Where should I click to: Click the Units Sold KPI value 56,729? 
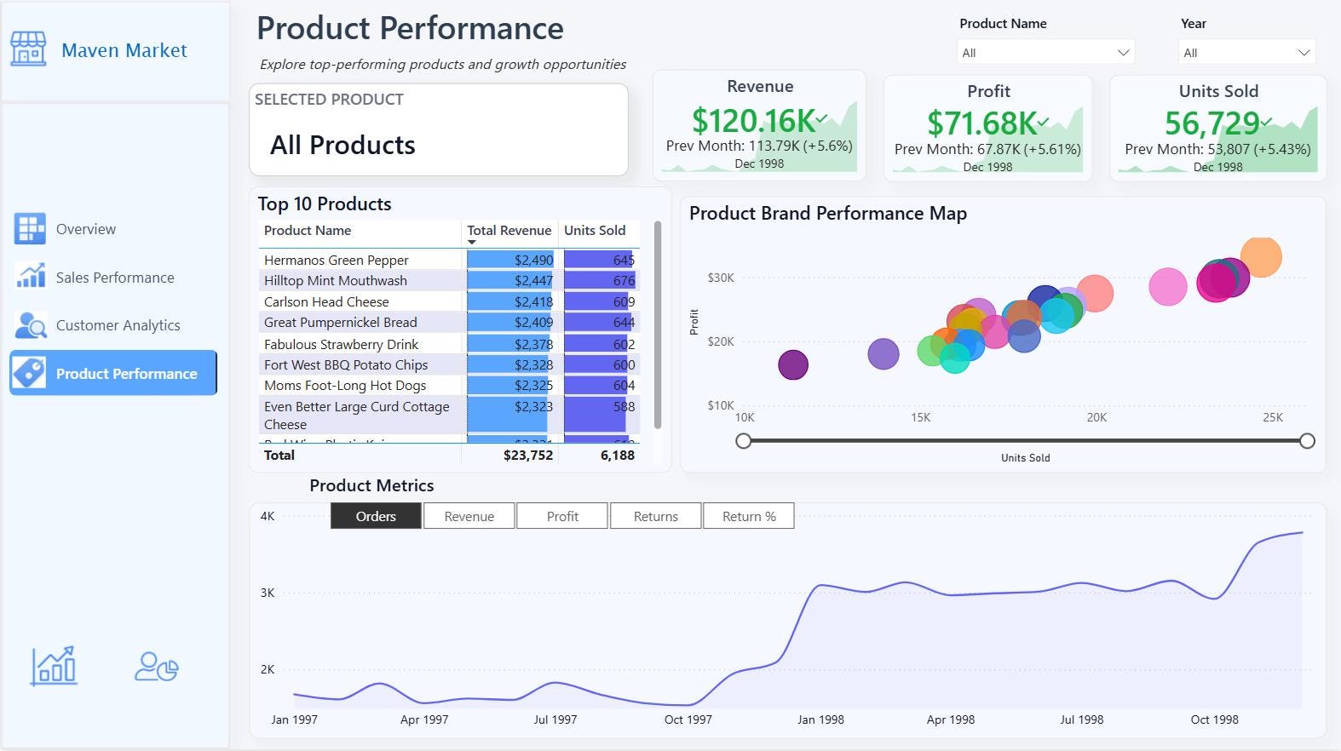[1212, 123]
